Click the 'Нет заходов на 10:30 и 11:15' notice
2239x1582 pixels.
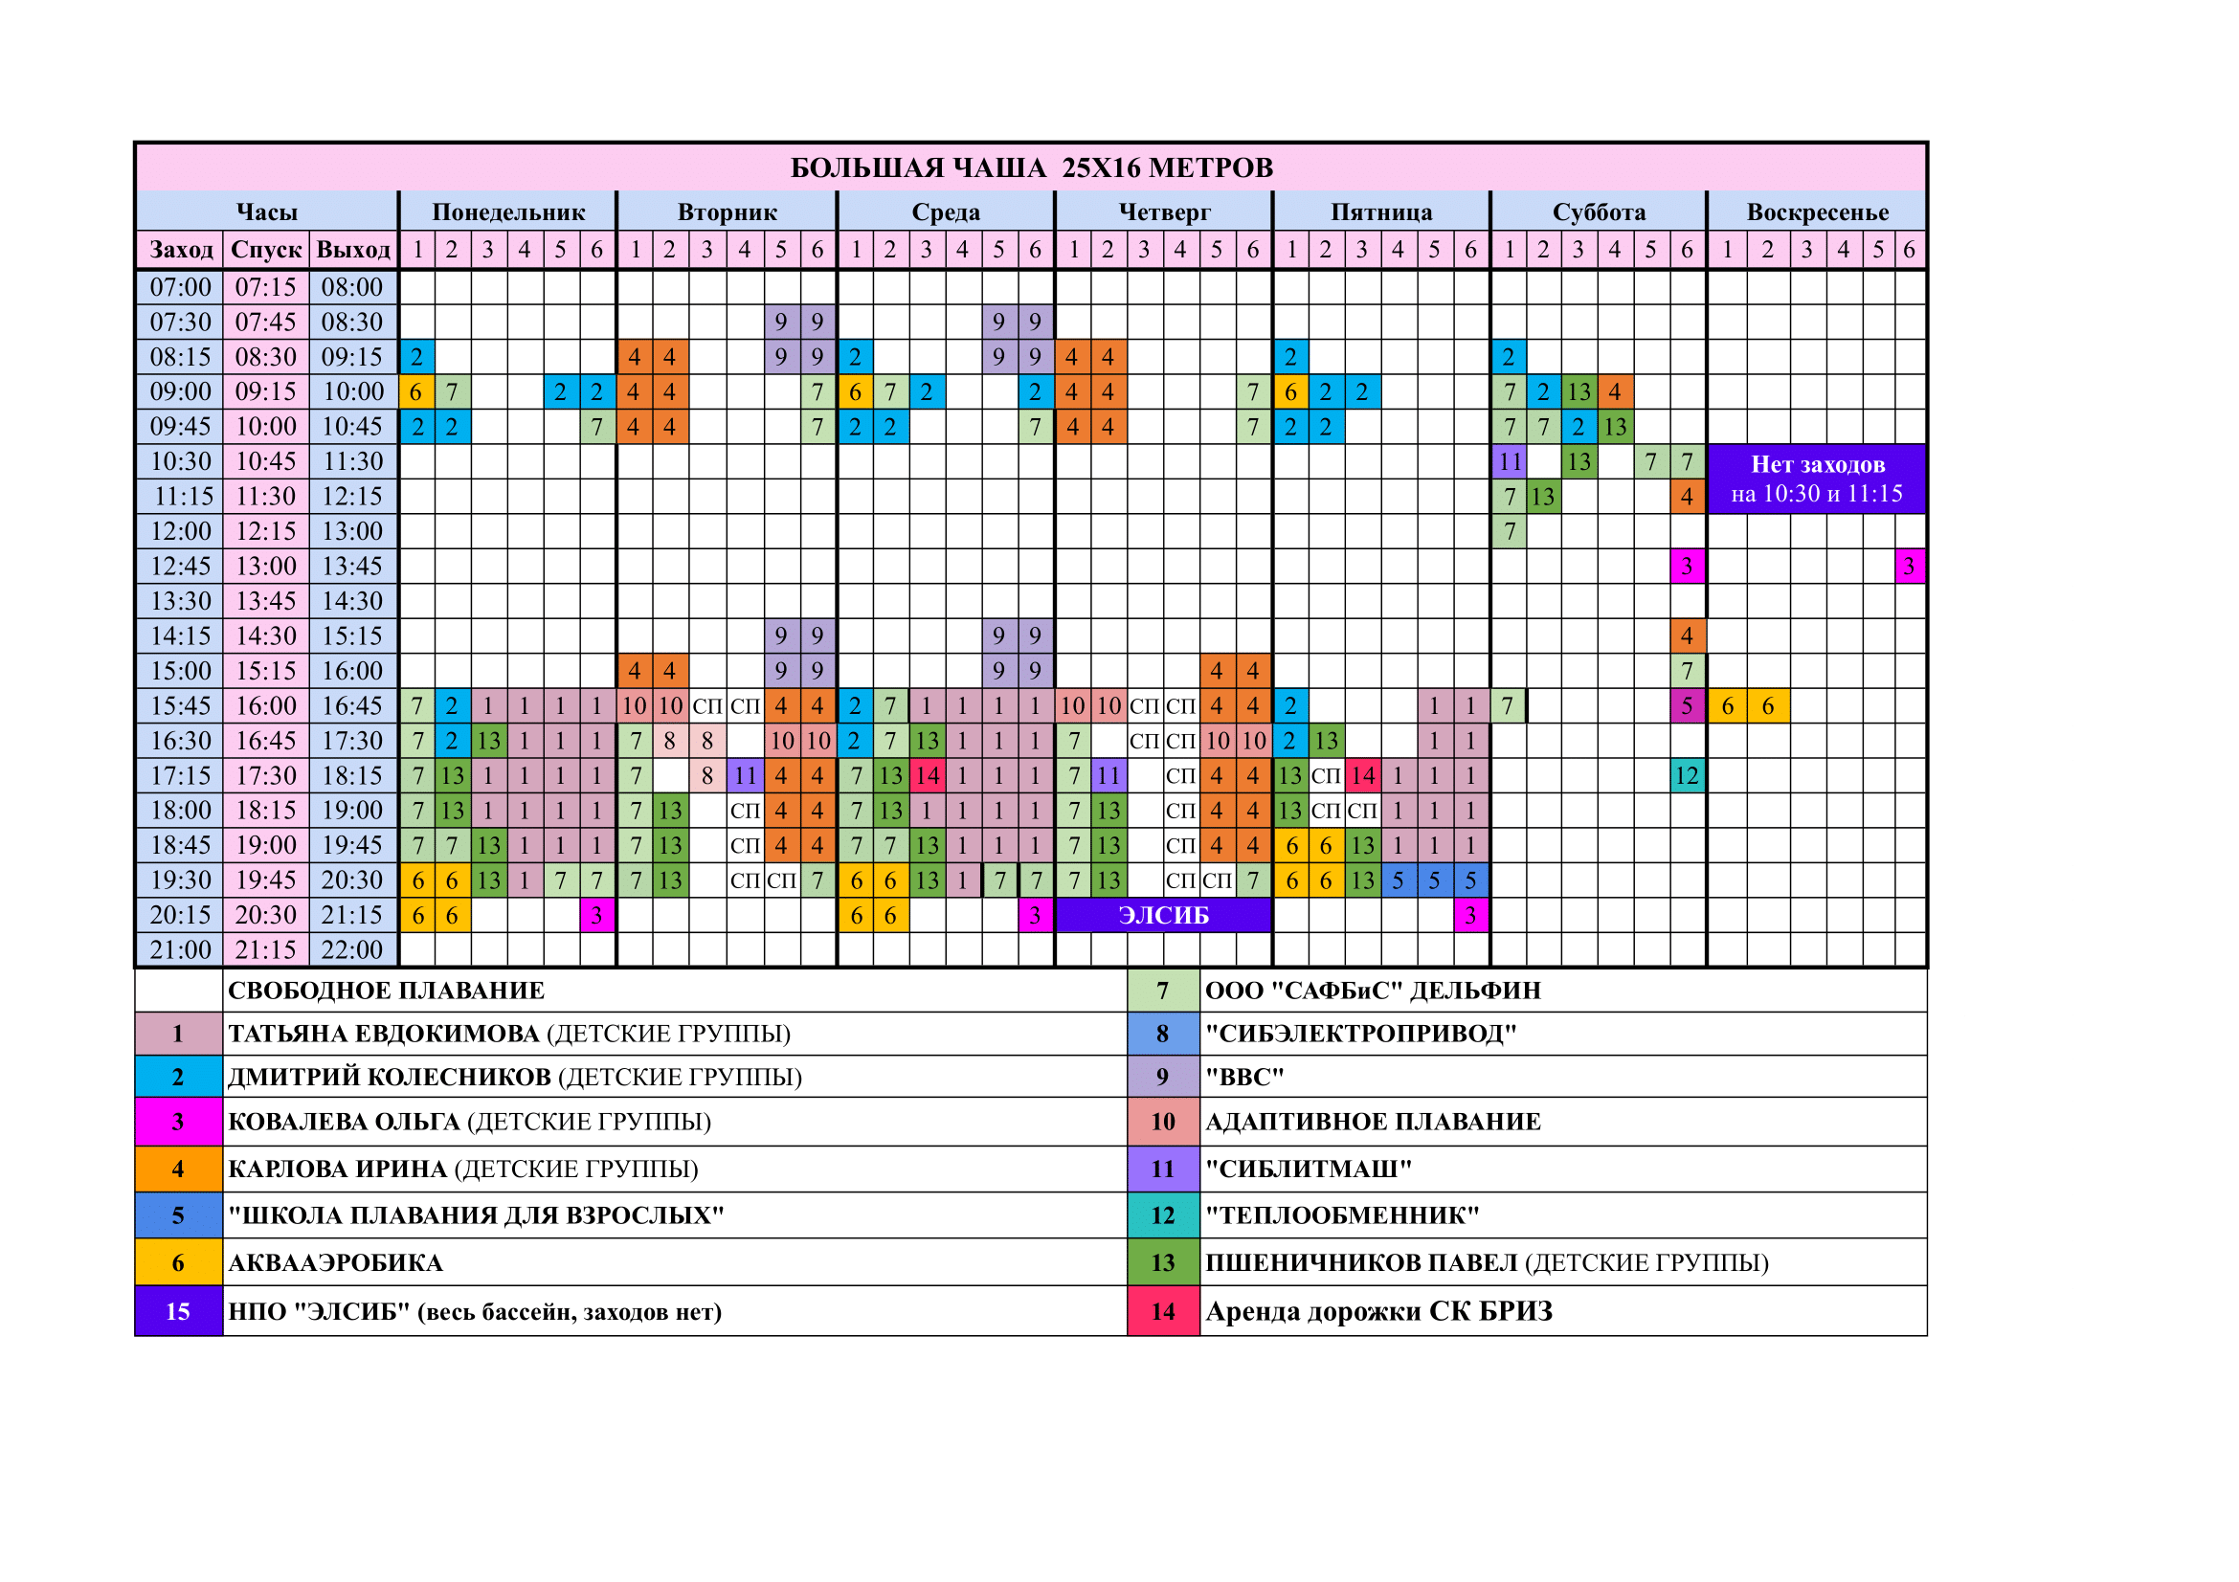(1817, 479)
